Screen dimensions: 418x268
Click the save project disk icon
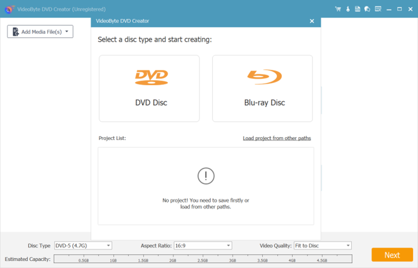357,9
